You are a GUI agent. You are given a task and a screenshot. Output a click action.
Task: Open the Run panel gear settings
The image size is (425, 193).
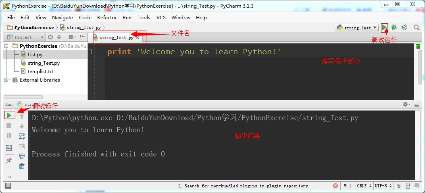point(406,104)
